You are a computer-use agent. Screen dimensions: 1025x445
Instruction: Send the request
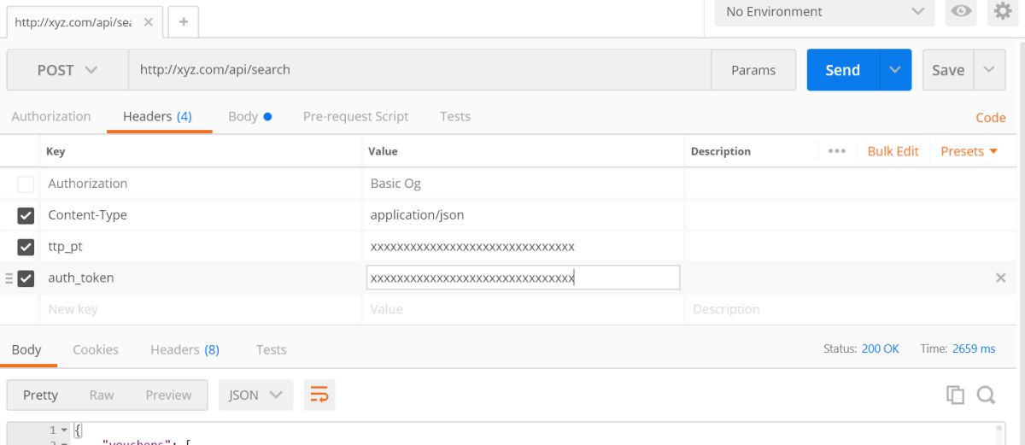tap(842, 70)
